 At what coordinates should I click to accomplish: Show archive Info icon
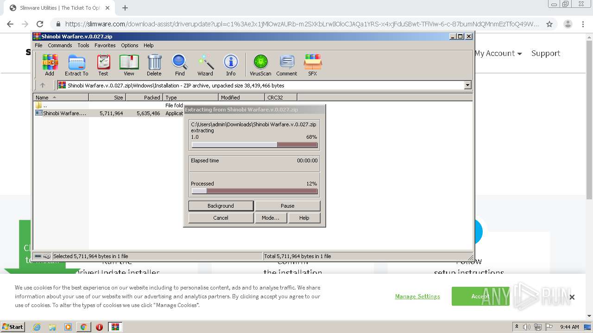click(x=231, y=65)
